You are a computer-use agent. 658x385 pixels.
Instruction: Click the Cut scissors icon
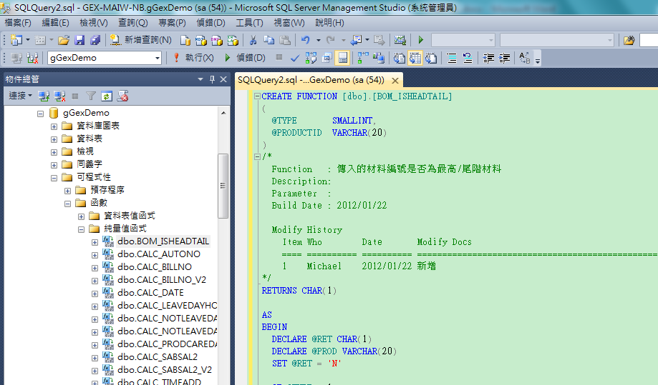click(253, 40)
